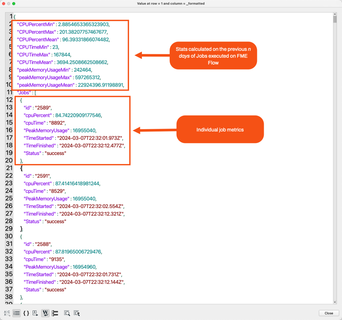Click the "Status" key on line 19
This screenshot has width=342, height=320.
[x=32, y=153]
